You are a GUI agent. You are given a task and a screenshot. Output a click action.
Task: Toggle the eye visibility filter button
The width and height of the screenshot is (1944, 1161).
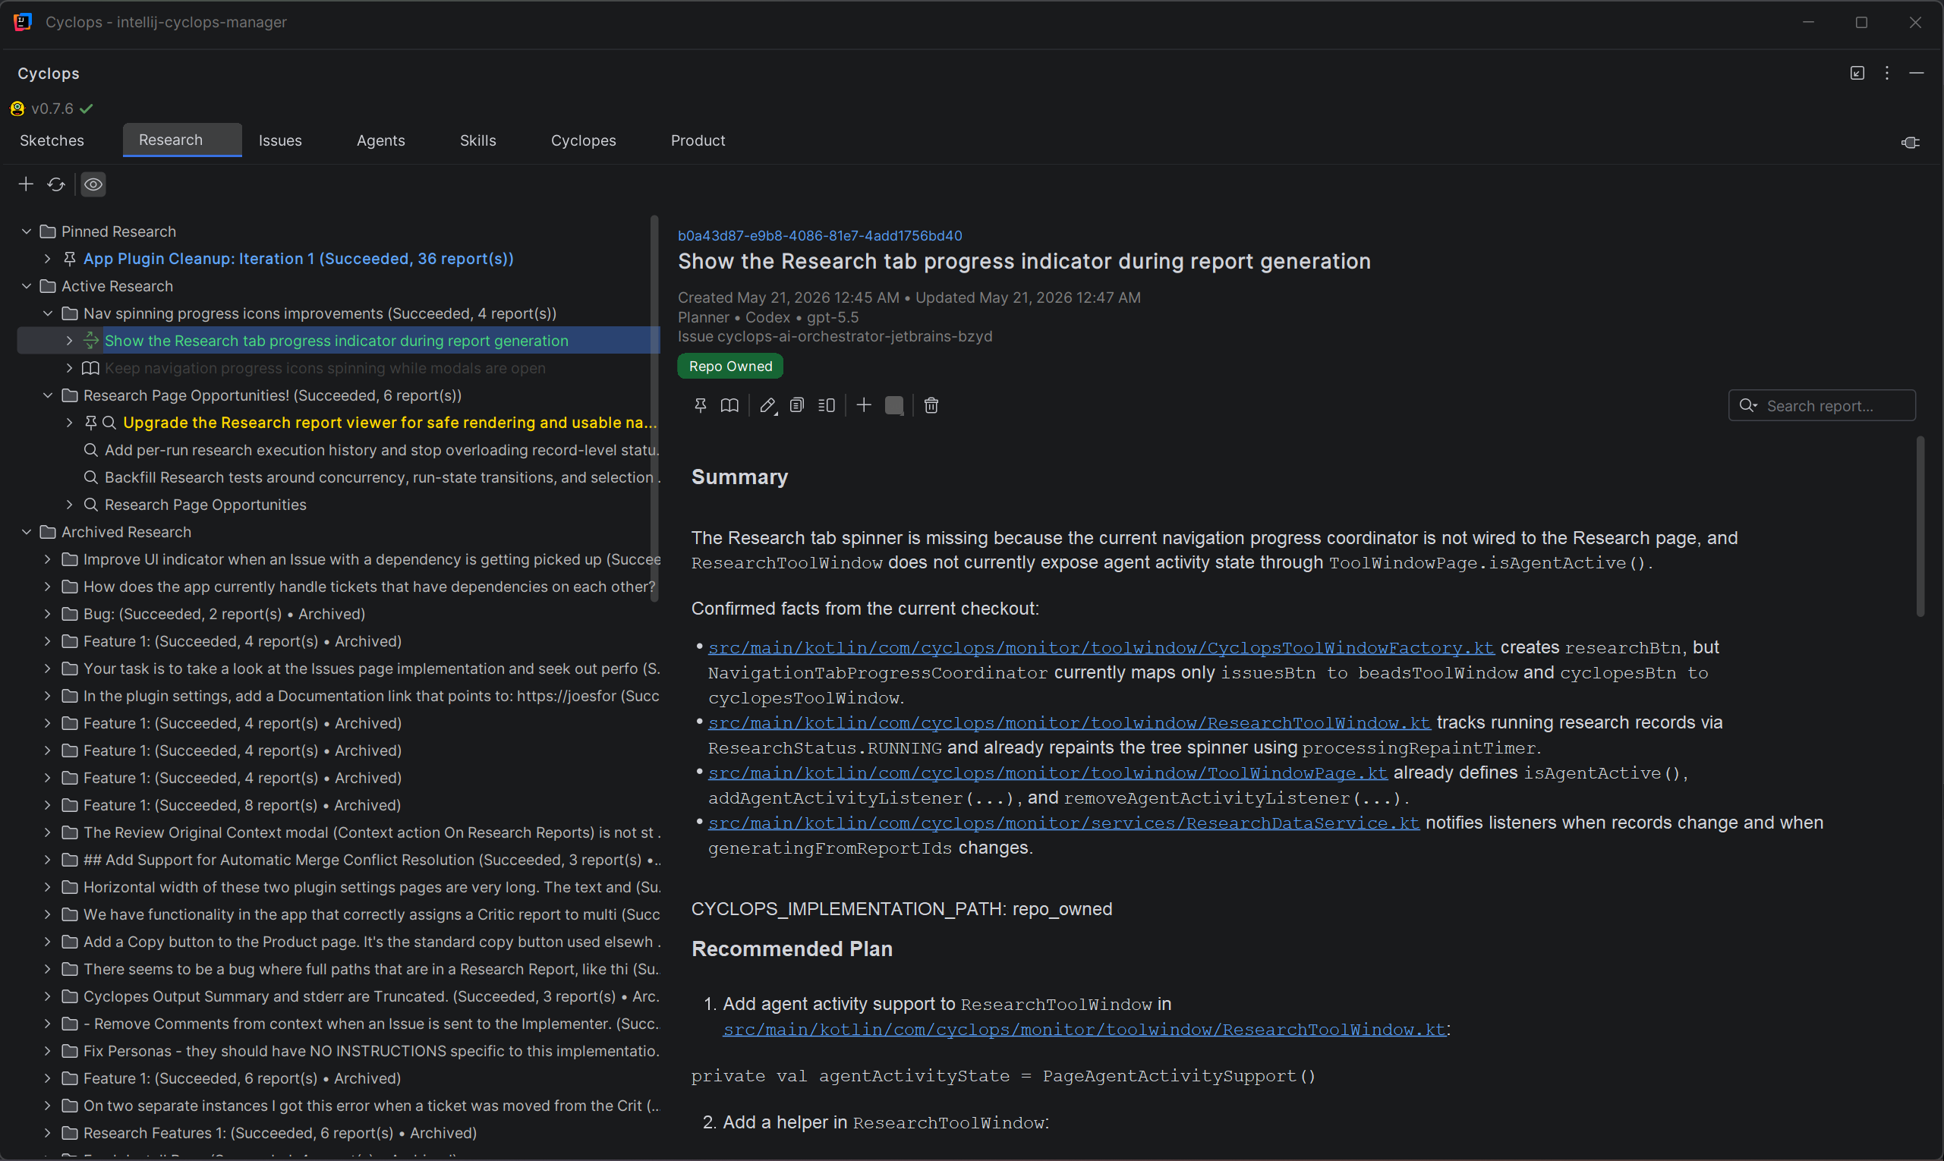click(x=93, y=184)
